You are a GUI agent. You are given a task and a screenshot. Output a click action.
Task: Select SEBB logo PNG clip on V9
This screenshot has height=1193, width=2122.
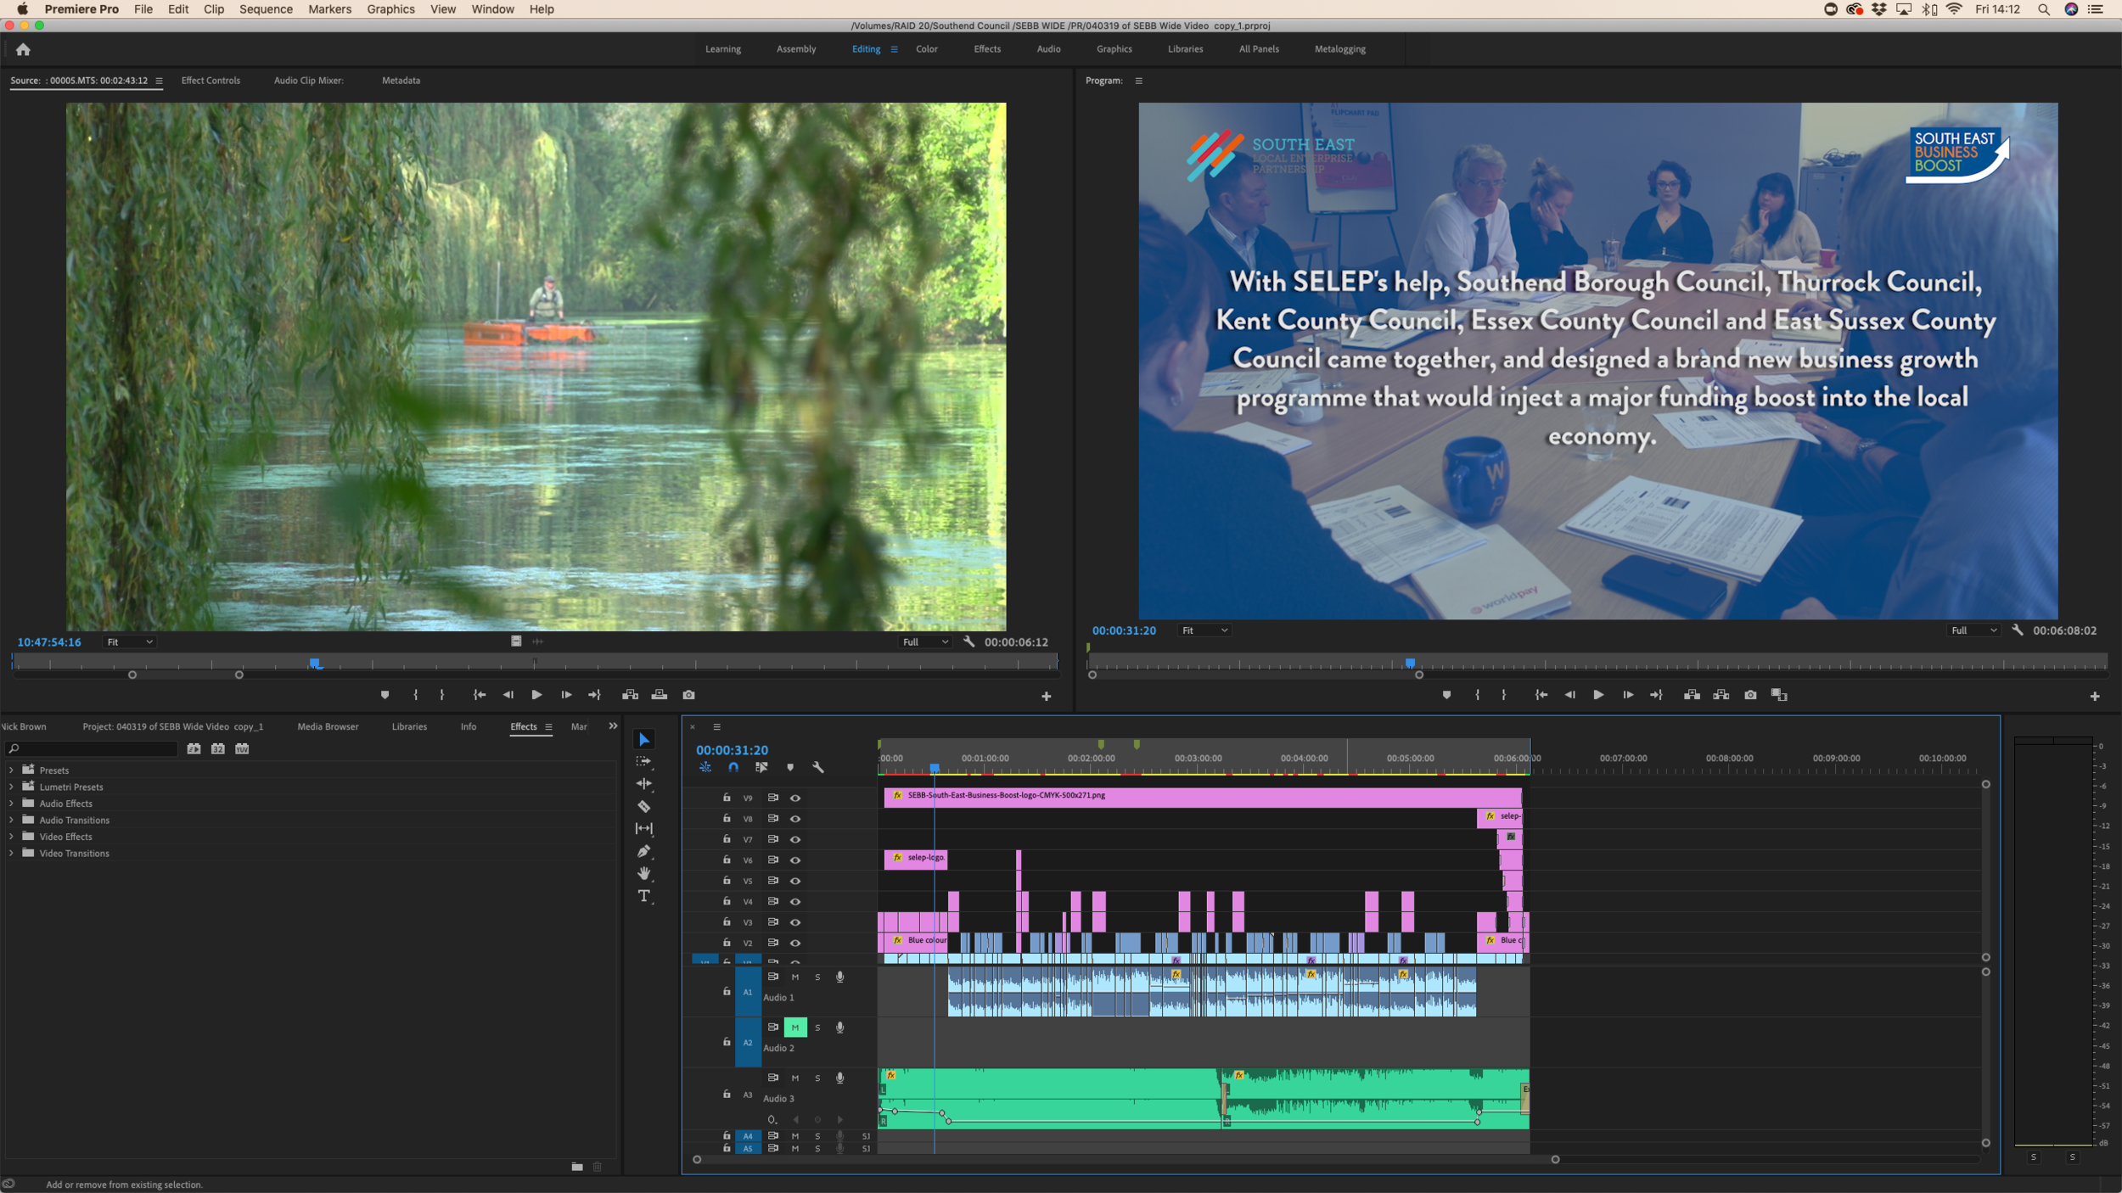tap(1203, 796)
